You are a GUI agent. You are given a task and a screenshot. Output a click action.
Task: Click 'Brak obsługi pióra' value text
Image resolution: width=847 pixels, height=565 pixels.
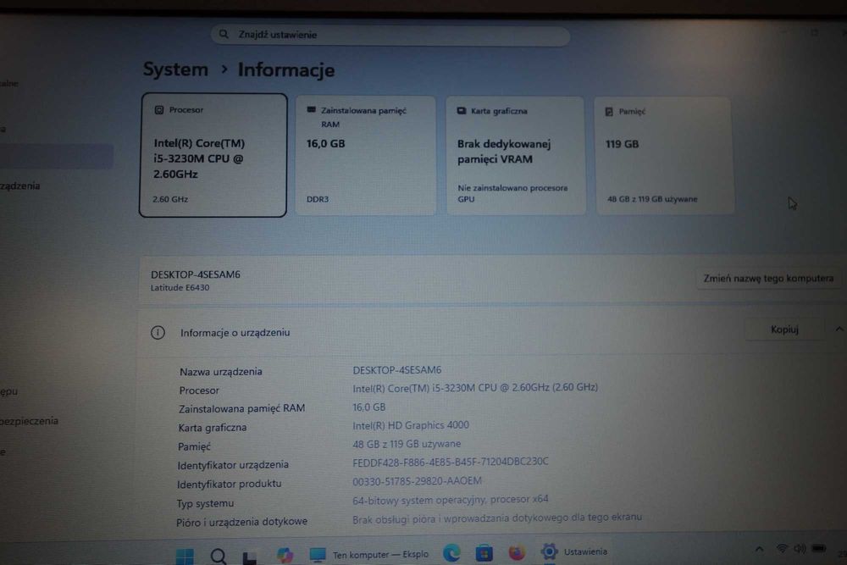coord(496,518)
